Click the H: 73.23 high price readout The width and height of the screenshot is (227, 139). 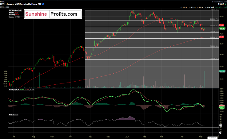coord(192,7)
